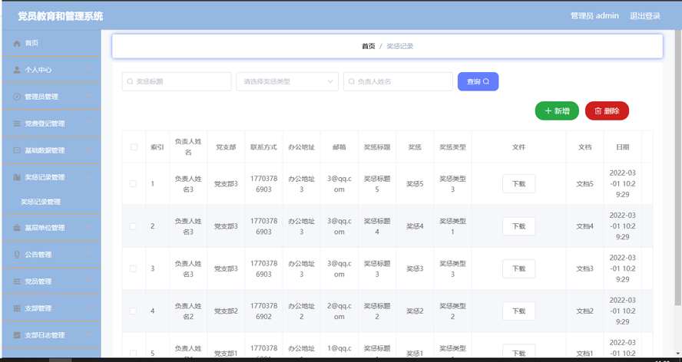Click 退出登录 in the header
This screenshot has width=682, height=362.
tap(645, 15)
